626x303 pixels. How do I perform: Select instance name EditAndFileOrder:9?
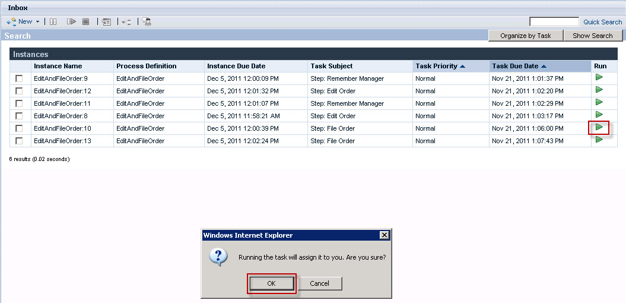[x=61, y=78]
